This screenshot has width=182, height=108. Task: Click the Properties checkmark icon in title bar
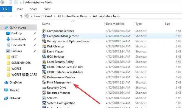click(x=10, y=2)
